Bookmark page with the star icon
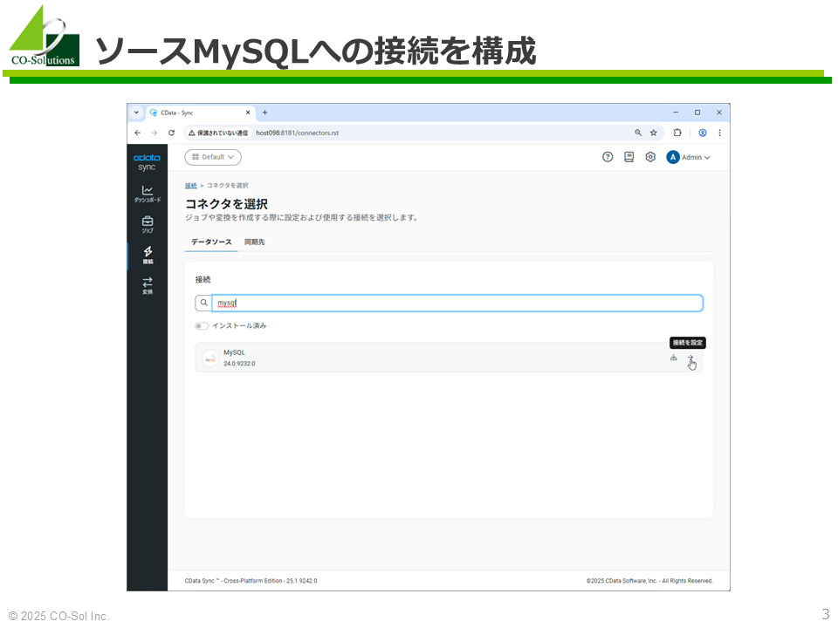838x628 pixels. [x=654, y=133]
